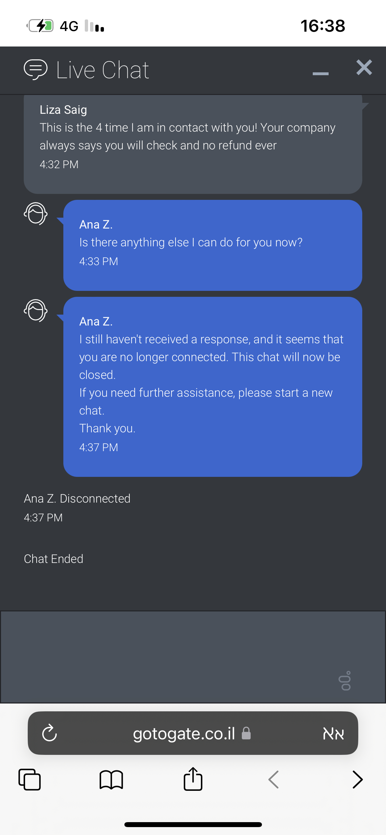This screenshot has height=835, width=386.
Task: Go forward to the next page
Action: pos(357,780)
